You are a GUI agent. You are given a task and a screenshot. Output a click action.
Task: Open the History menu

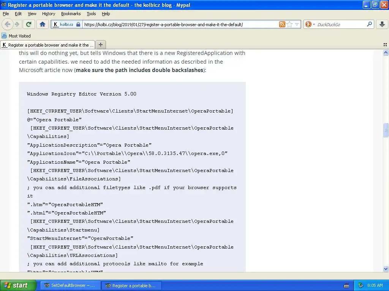[48, 14]
